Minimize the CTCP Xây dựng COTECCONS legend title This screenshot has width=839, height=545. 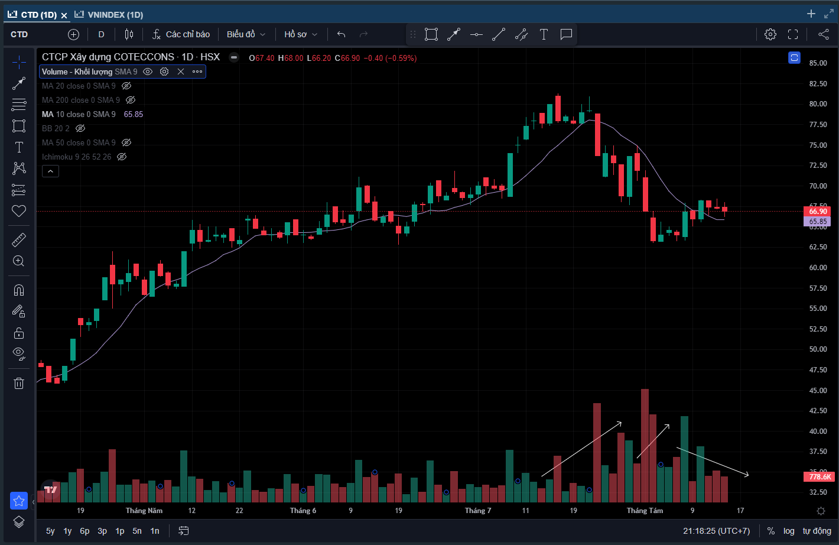[x=234, y=57]
